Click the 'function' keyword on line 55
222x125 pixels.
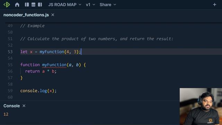[x=30, y=65]
